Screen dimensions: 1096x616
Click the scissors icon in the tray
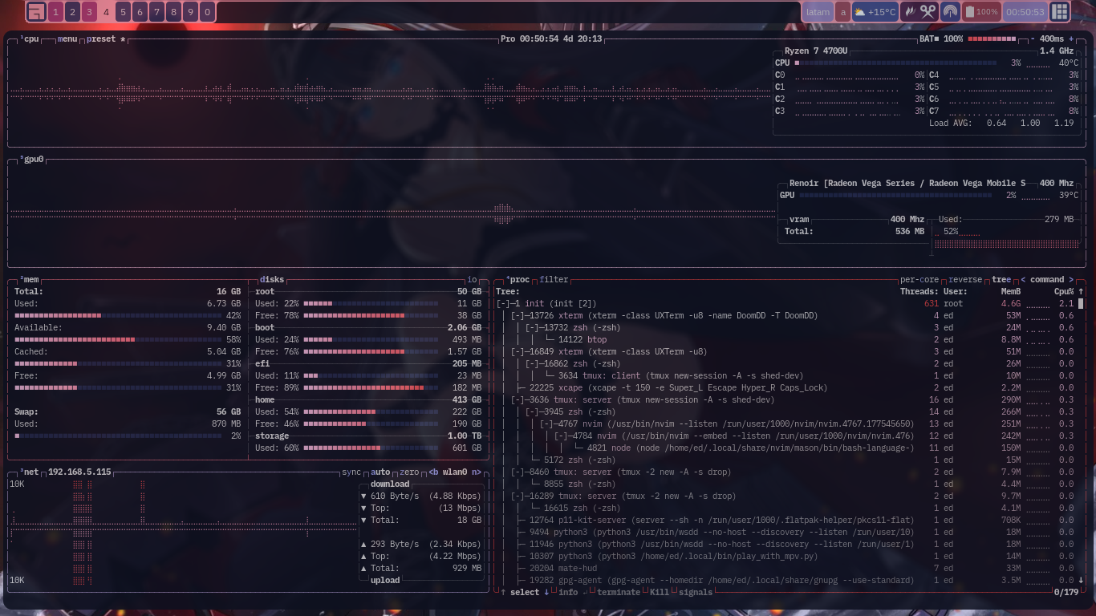coord(928,12)
